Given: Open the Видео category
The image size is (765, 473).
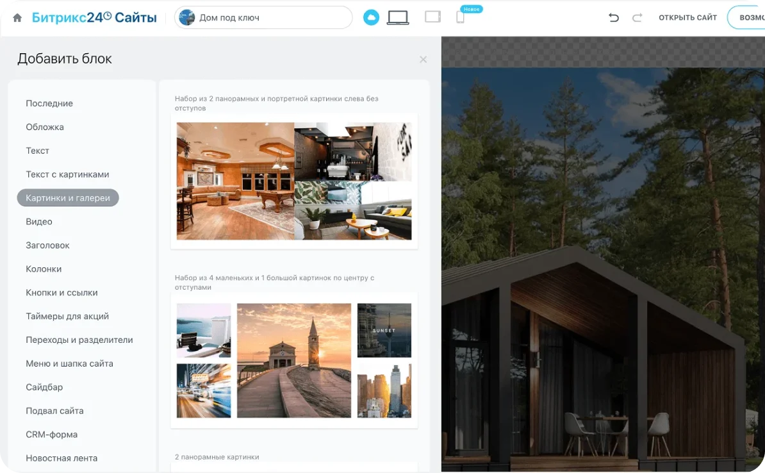Looking at the screenshot, I should tap(39, 222).
